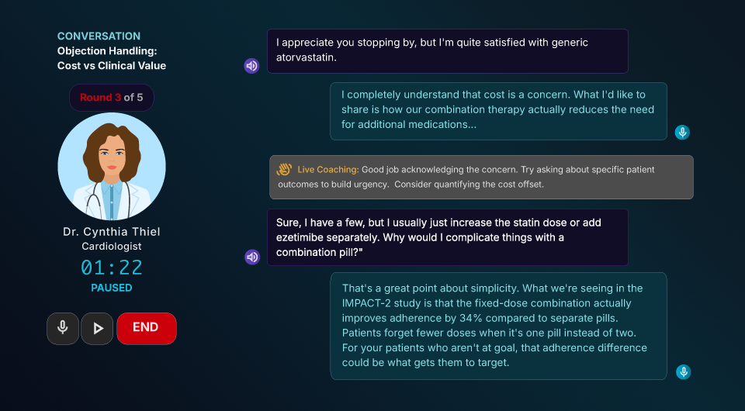Select the IMPACT-2 study response bubble

click(x=498, y=326)
